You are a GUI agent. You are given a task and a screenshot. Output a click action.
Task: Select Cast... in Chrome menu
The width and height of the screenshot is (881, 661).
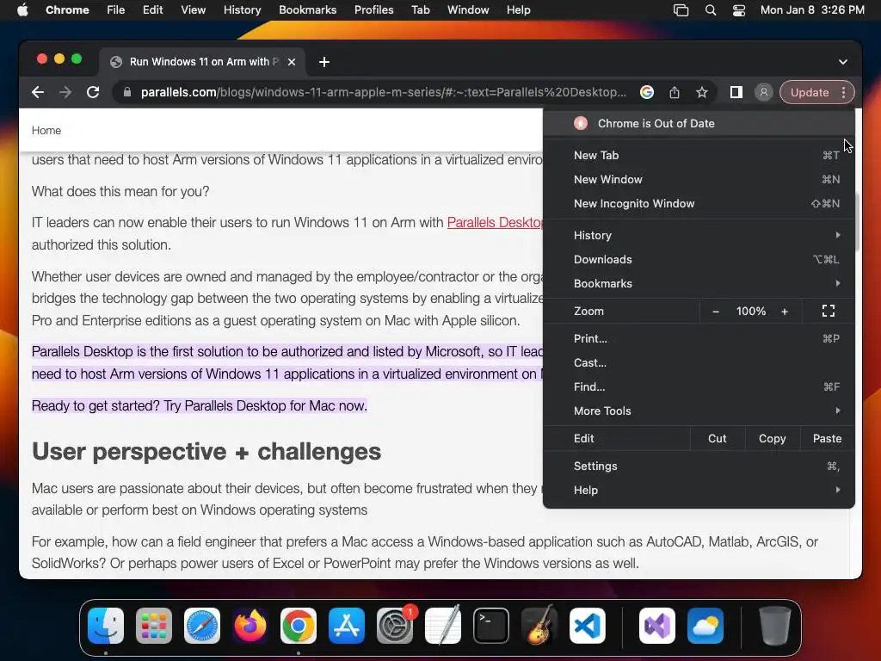[x=699, y=362]
